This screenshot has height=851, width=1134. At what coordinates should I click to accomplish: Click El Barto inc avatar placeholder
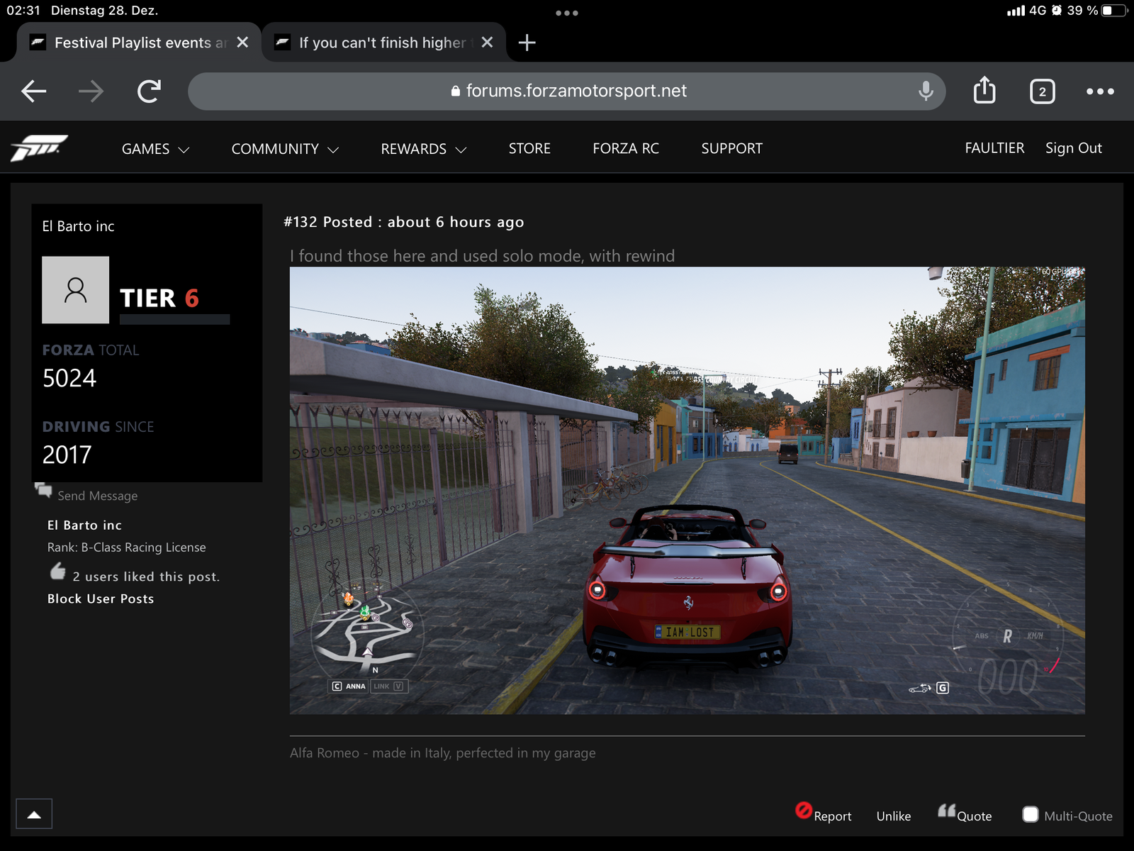click(75, 290)
